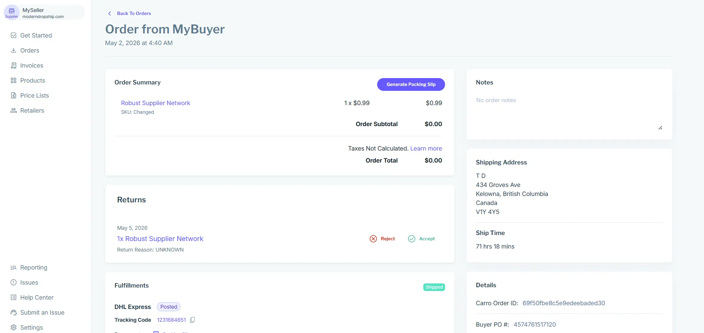Open Robust Supplier Network product link in summary
704x333 pixels.
click(x=155, y=103)
